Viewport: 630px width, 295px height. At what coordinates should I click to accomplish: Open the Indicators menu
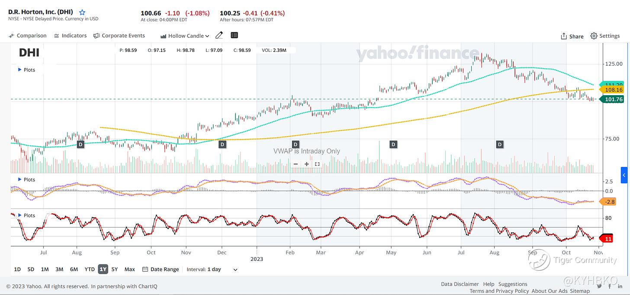coord(70,35)
